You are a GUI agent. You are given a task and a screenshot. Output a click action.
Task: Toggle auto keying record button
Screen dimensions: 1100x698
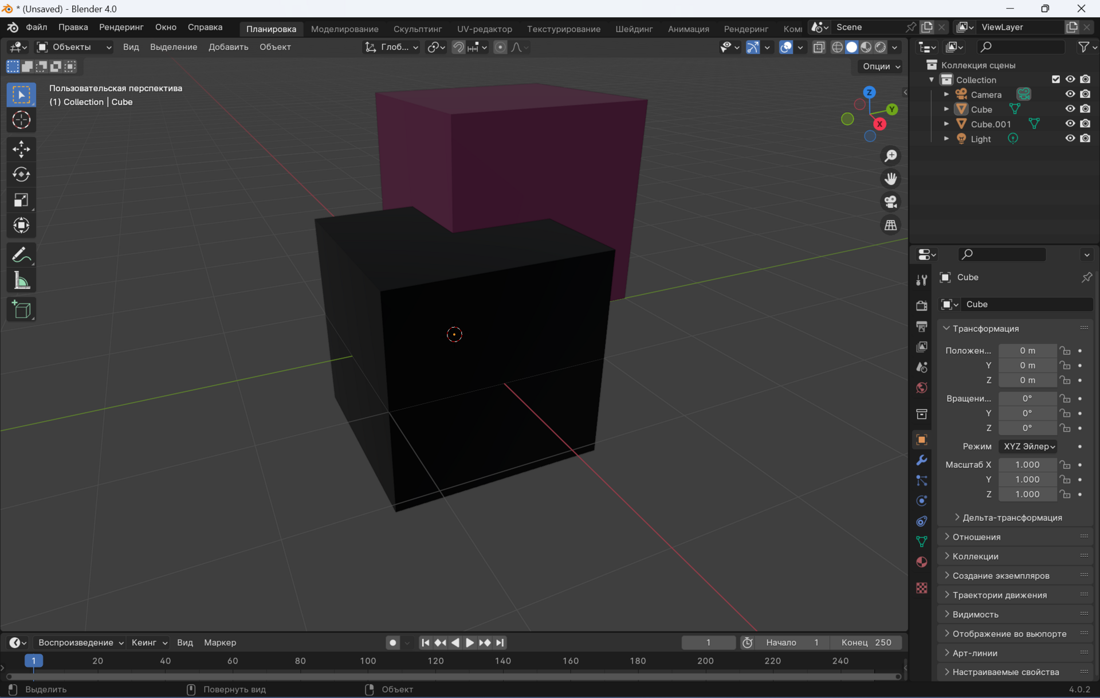(x=392, y=642)
